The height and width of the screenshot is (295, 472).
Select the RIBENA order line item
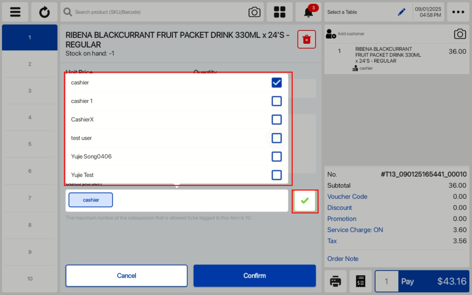pos(397,59)
